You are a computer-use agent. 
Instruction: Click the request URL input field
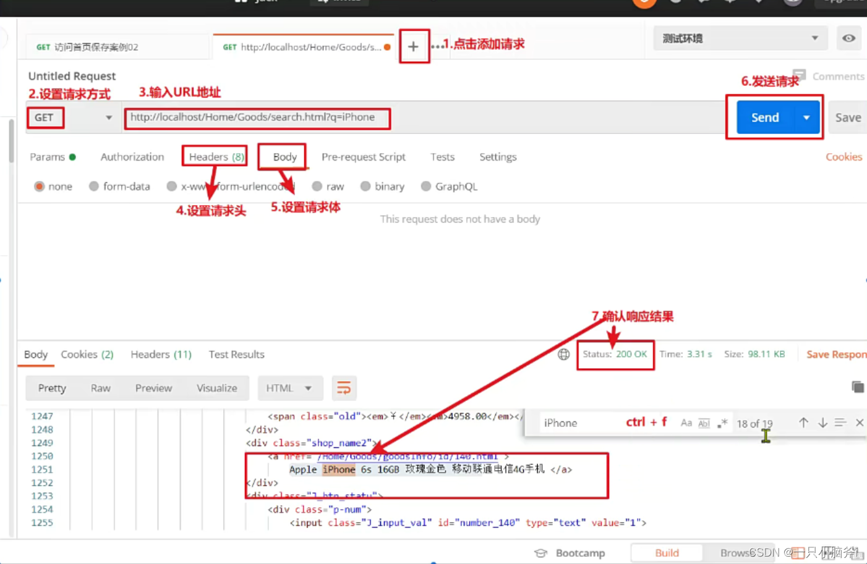point(424,117)
